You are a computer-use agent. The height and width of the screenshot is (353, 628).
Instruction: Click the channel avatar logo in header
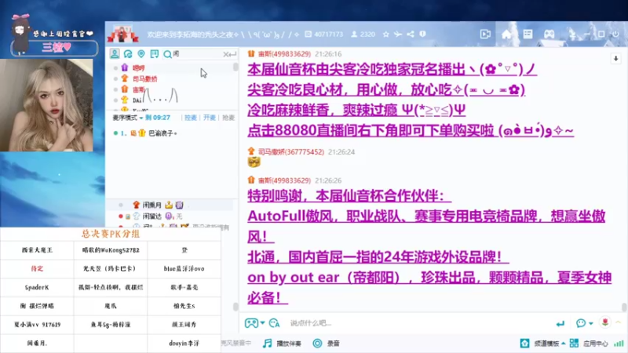[122, 34]
